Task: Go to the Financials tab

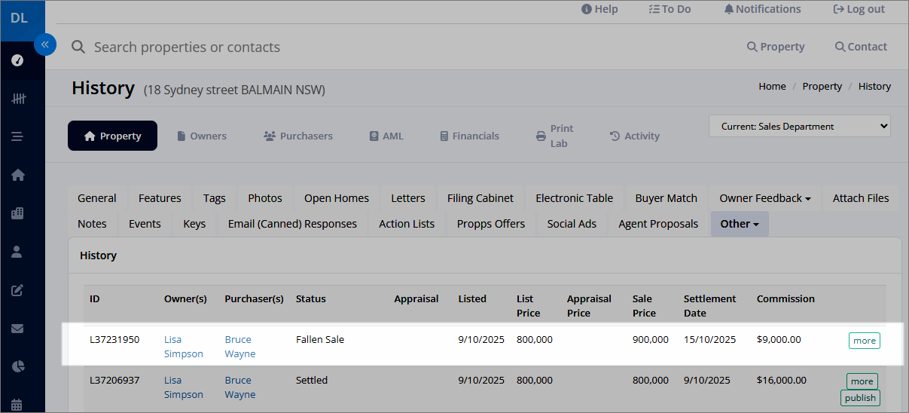Action: [x=470, y=136]
